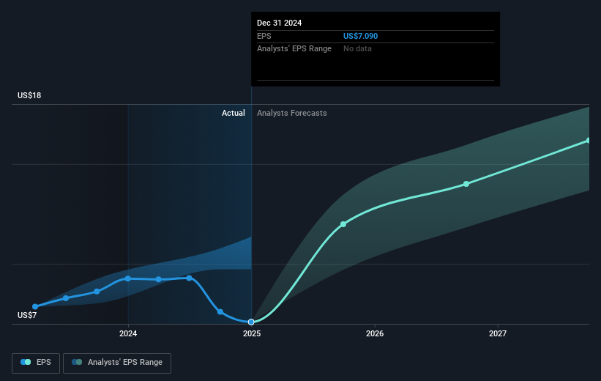Click the late-2025 forecast EPS data point
This screenshot has height=381, width=601.
pos(343,224)
